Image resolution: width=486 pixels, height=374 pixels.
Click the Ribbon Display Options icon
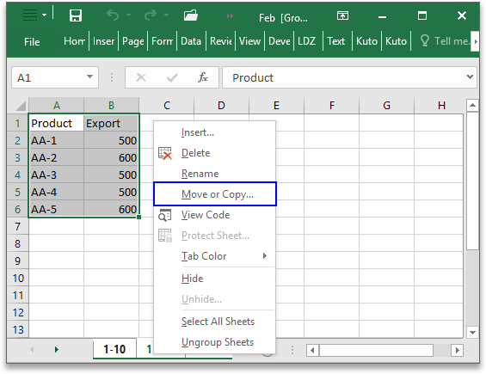pos(342,15)
